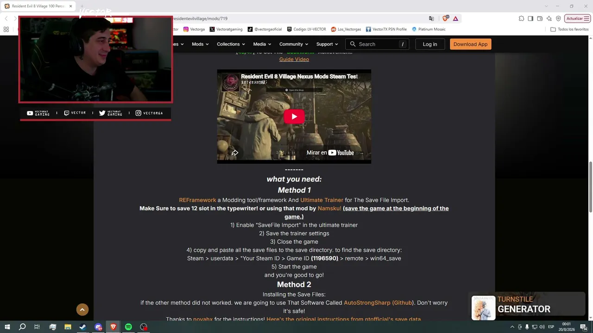Open Windows taskbar search

tap(22, 327)
